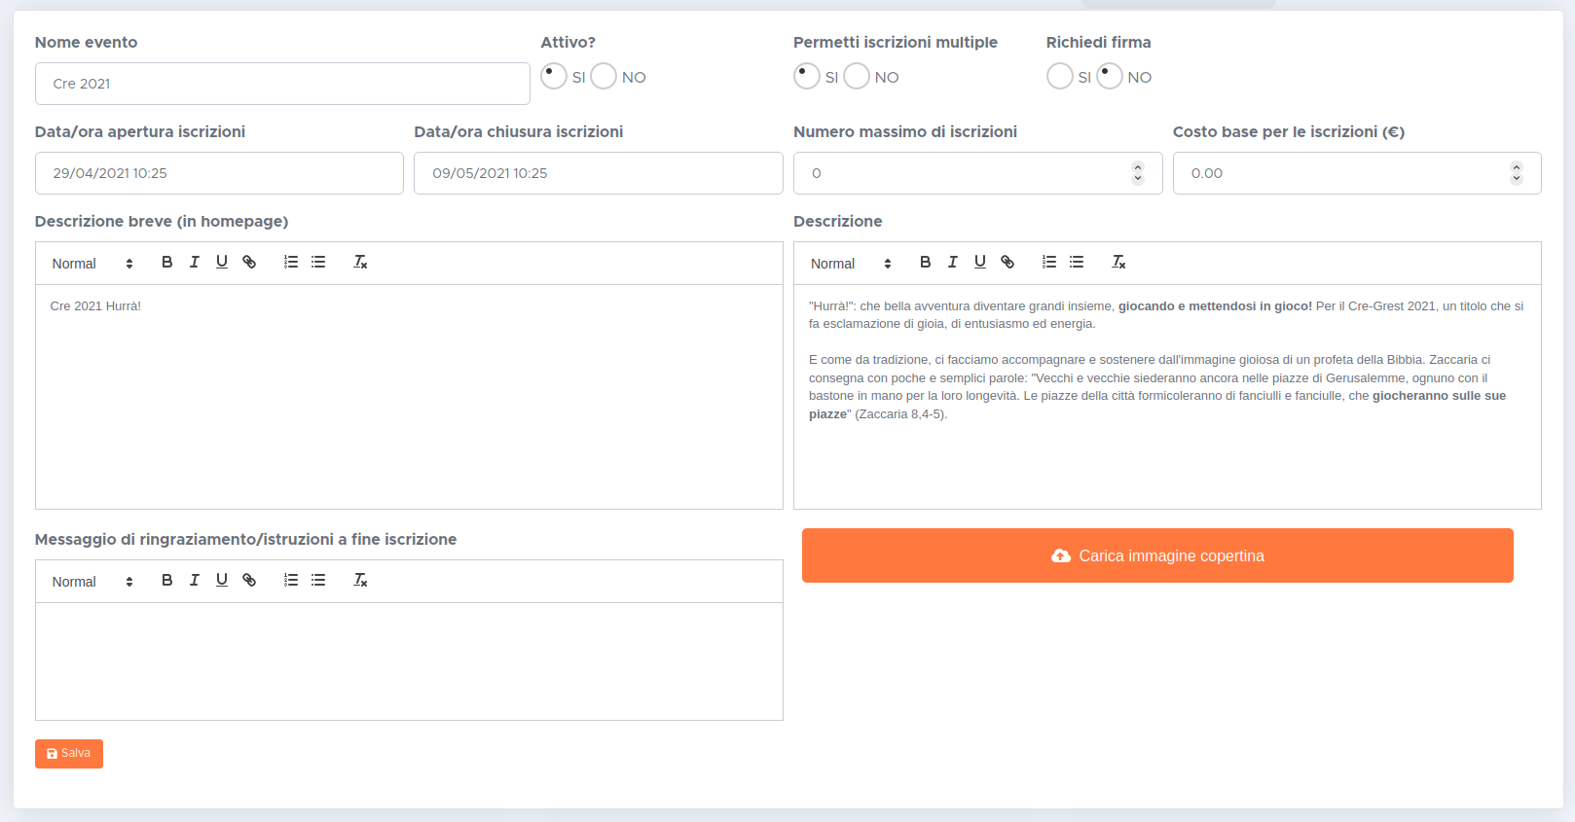Clear formatting in Descrizione breve editor

(x=360, y=262)
